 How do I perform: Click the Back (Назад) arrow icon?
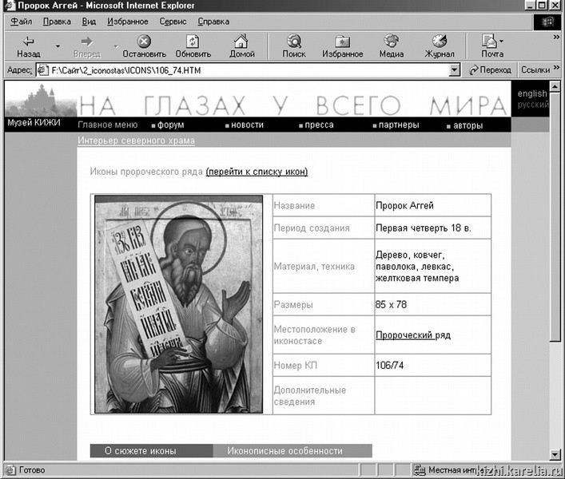coord(28,41)
